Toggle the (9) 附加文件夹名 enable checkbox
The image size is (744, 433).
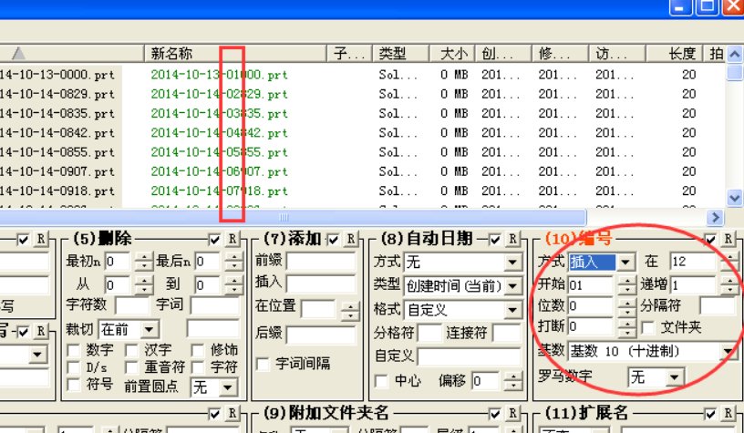495,415
